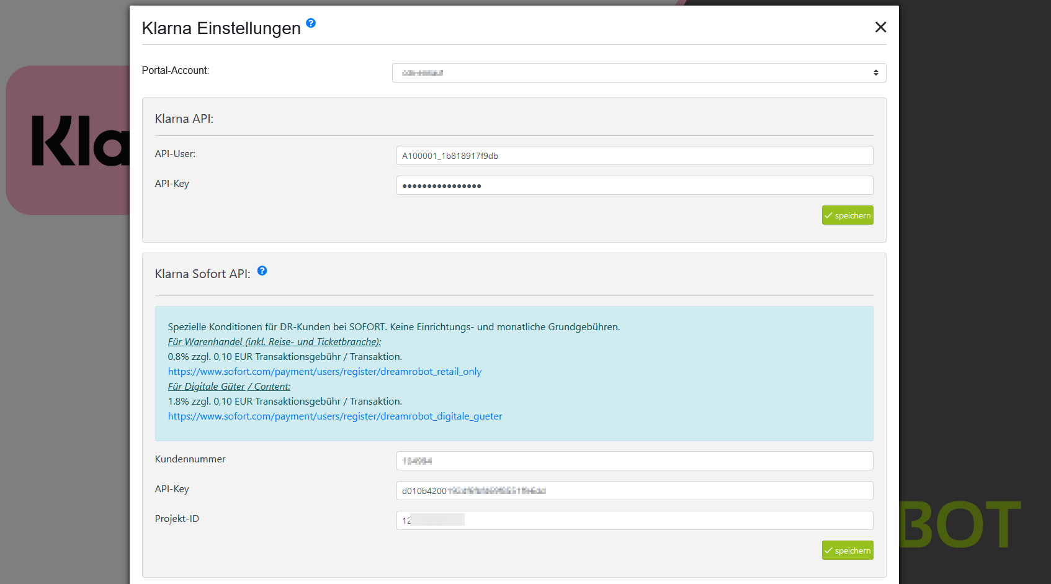
Task: Focus the Sofort API-Key input field
Action: (x=635, y=491)
